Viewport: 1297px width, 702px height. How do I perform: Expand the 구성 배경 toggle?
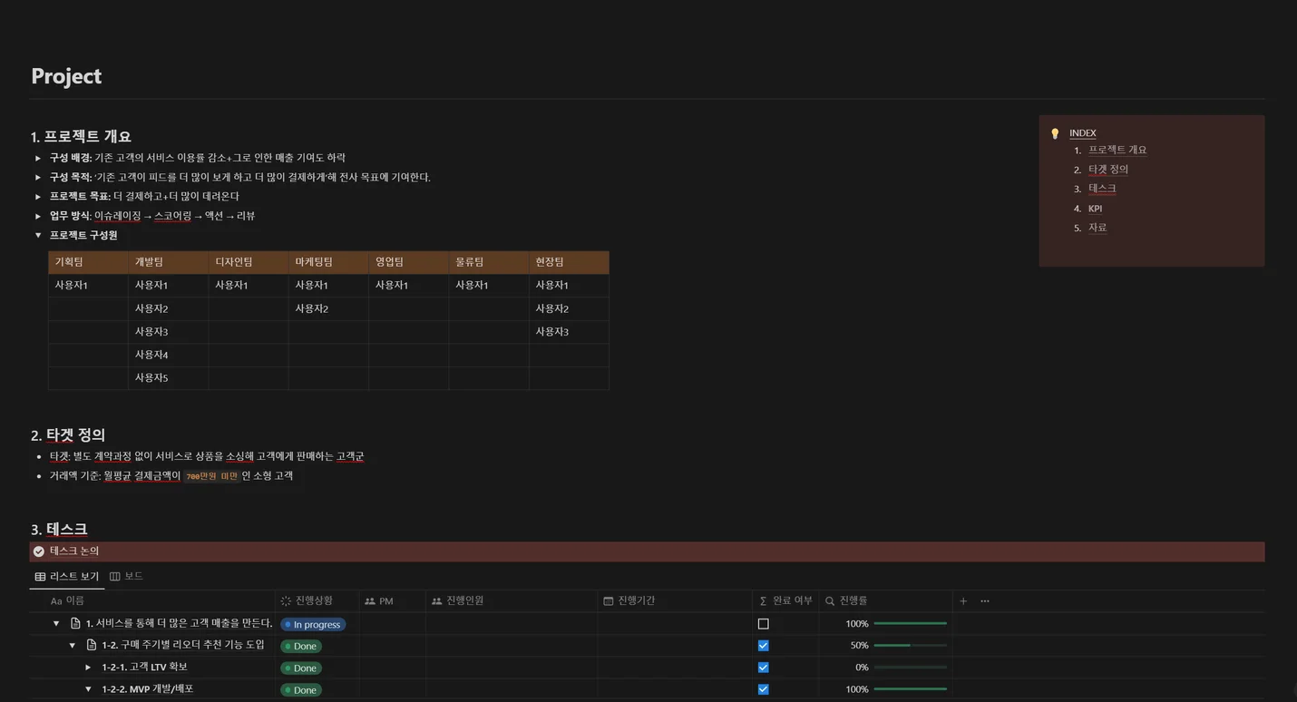point(38,158)
